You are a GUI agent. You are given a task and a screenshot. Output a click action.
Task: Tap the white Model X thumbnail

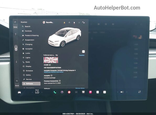pos(65,37)
